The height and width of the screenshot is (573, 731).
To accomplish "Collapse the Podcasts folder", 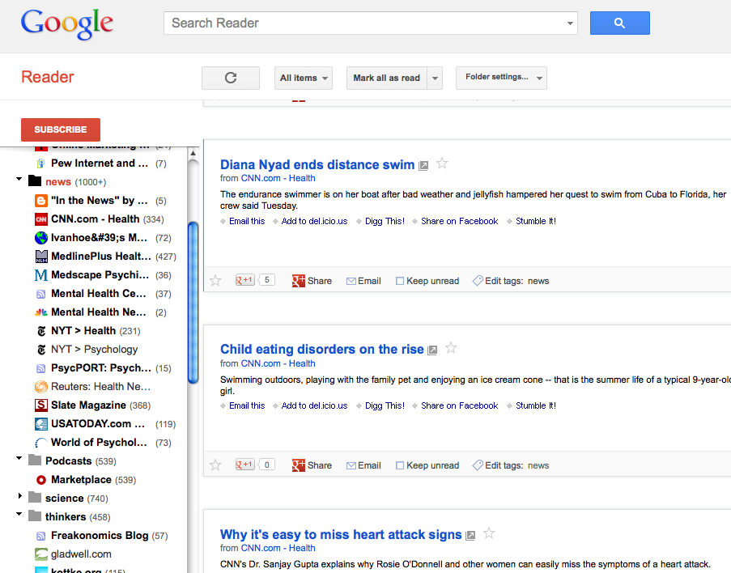I will tap(19, 458).
